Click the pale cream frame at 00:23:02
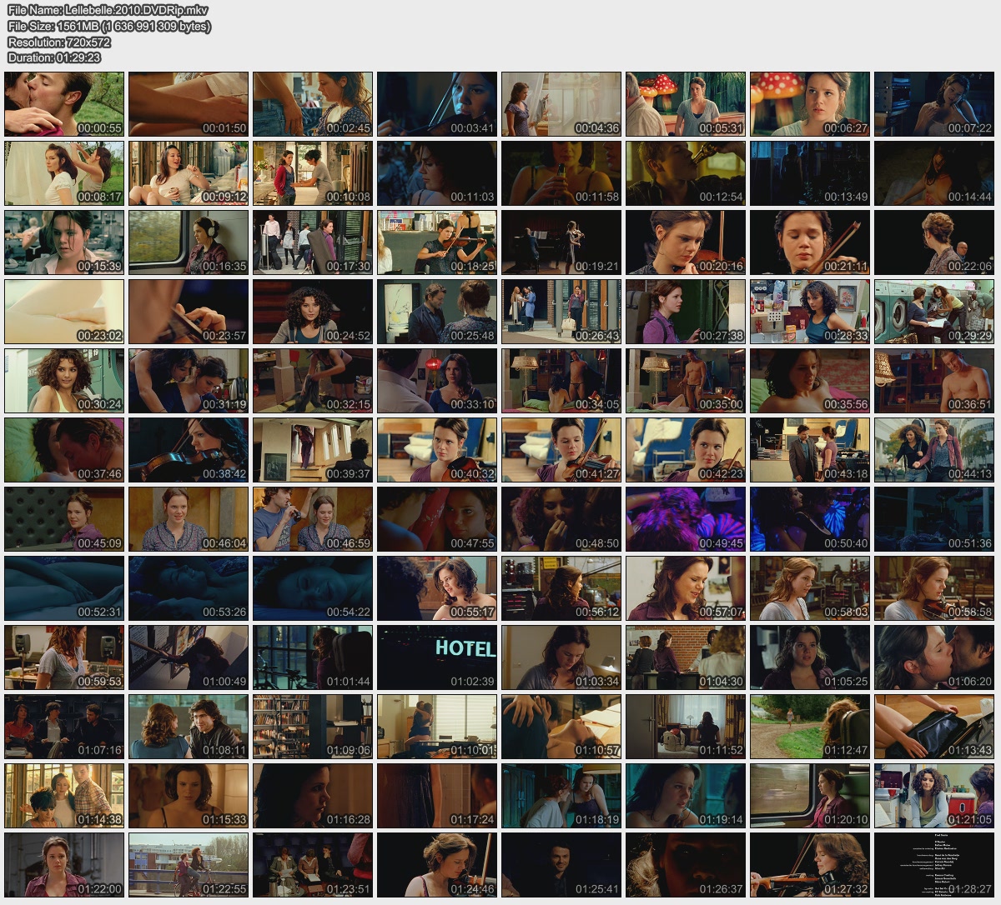The height and width of the screenshot is (905, 1001). pyautogui.click(x=64, y=312)
